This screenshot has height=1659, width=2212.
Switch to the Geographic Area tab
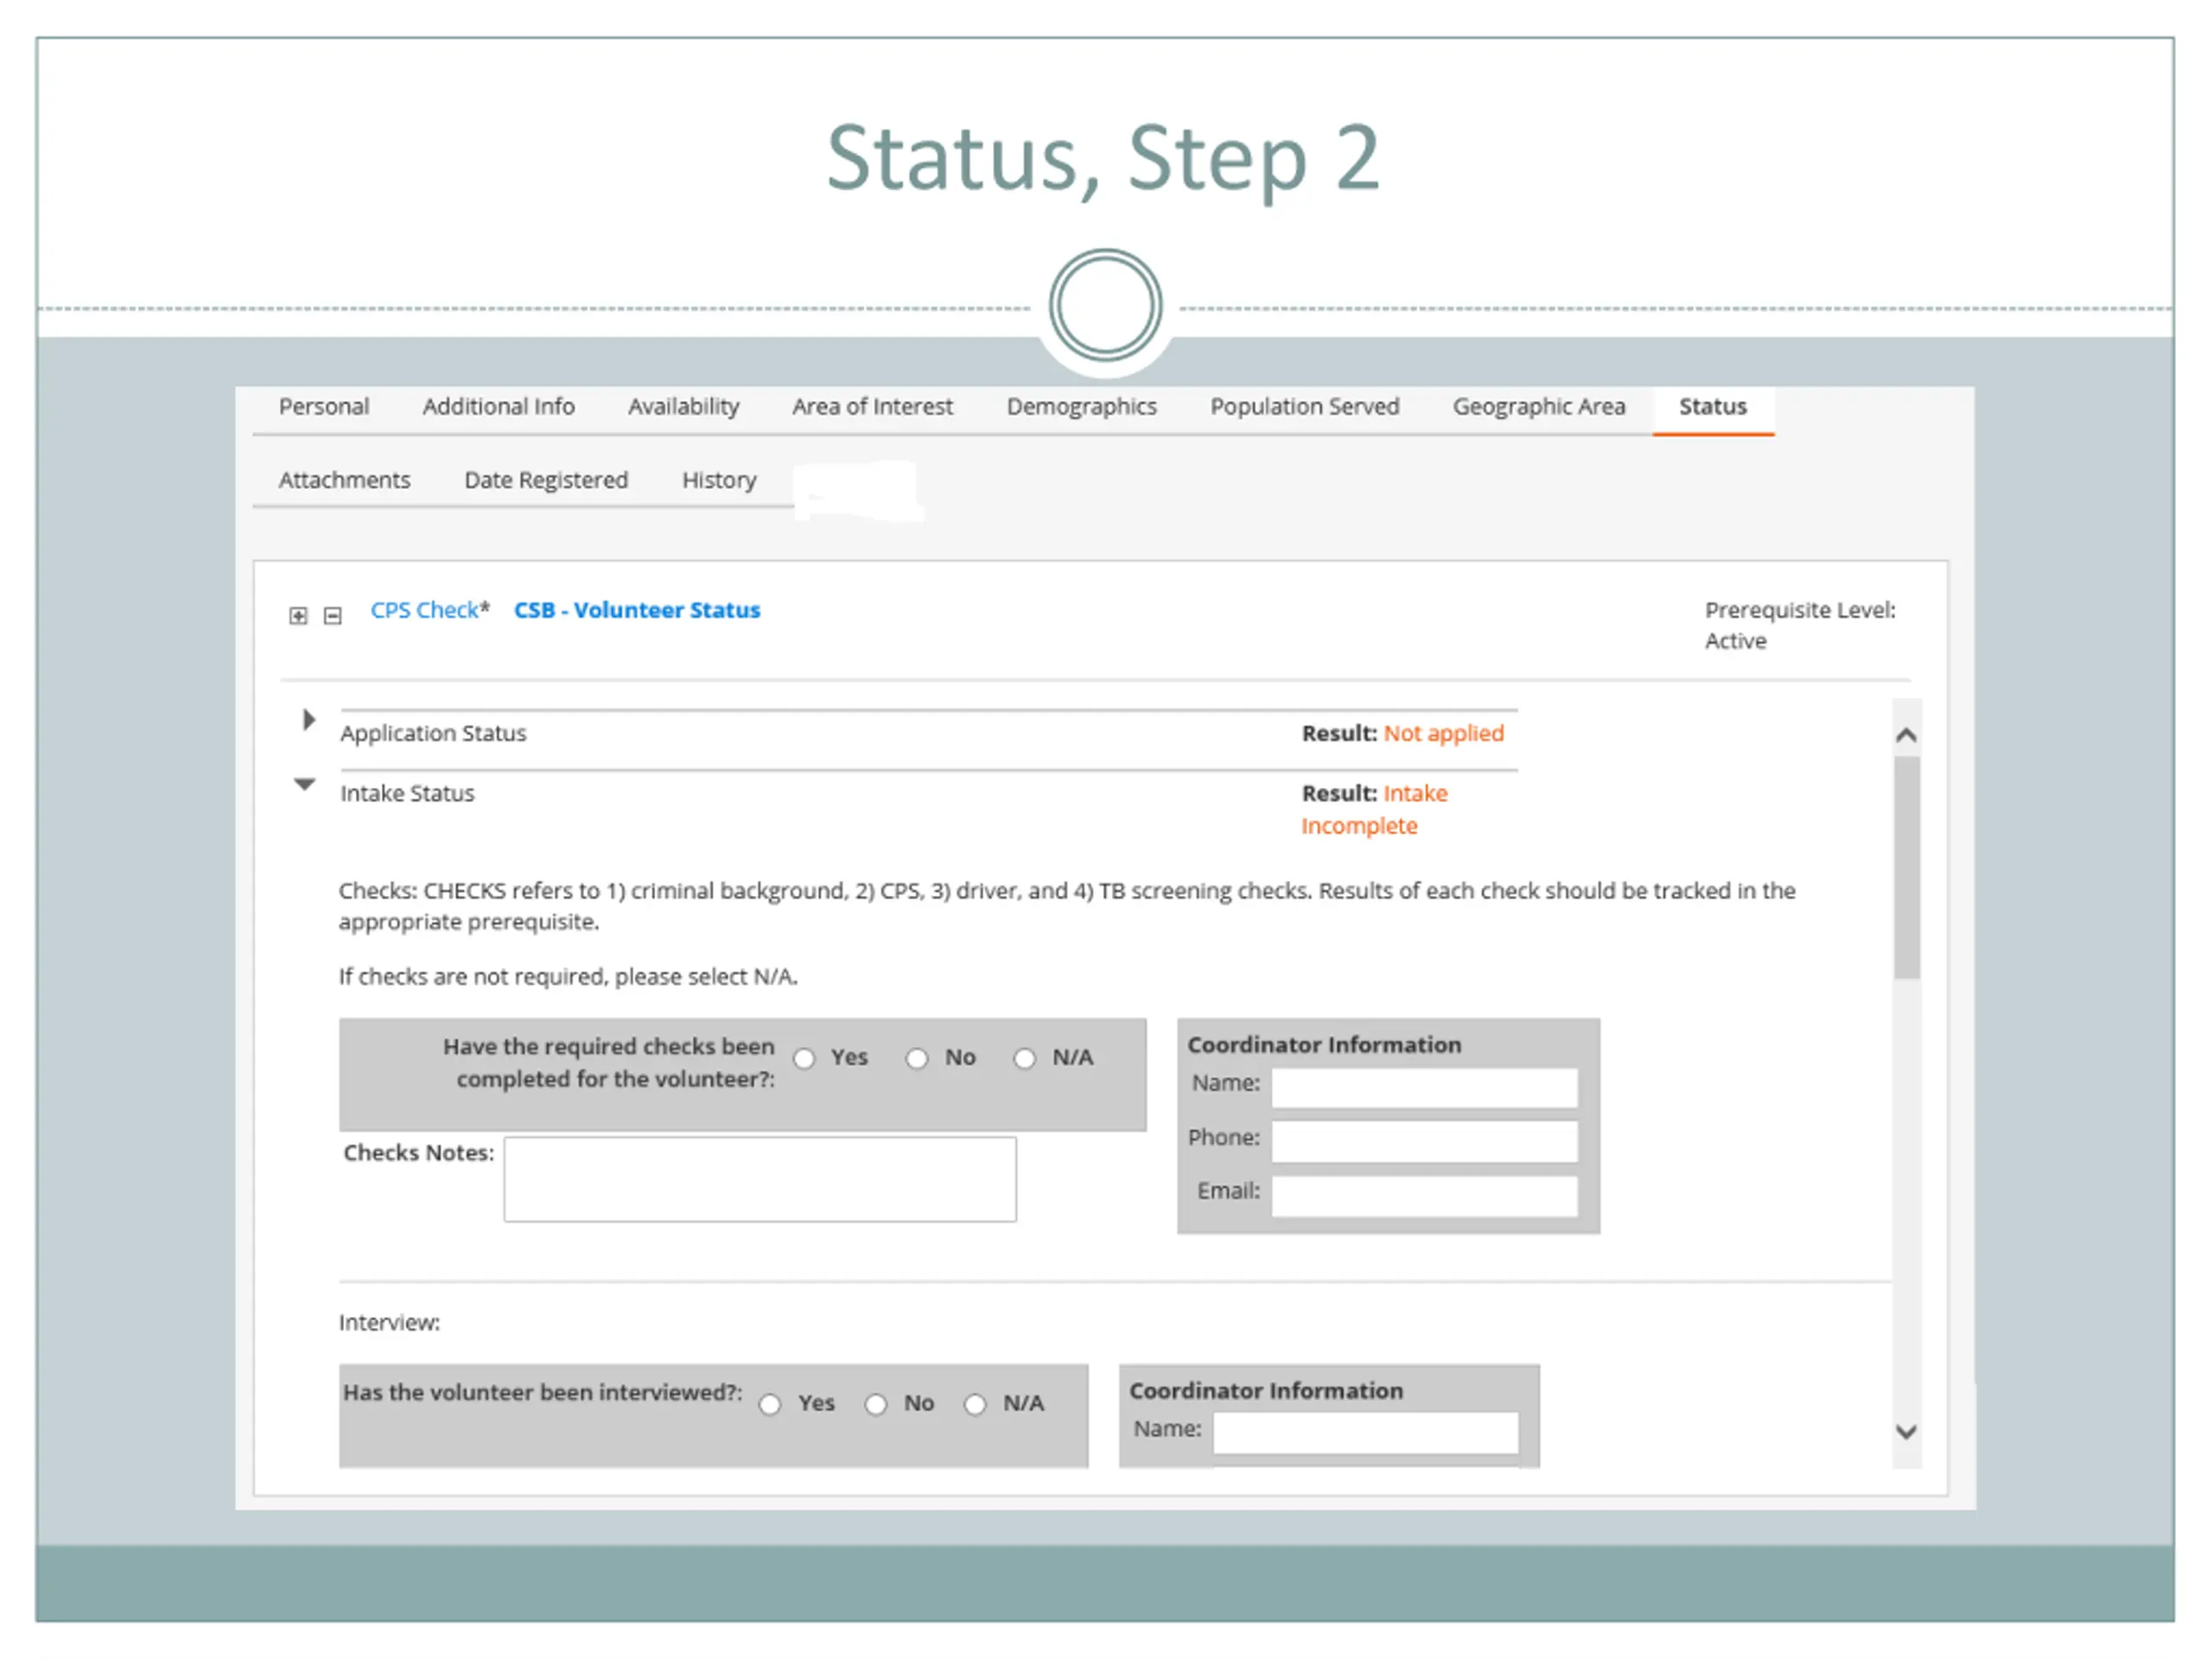[x=1538, y=407]
